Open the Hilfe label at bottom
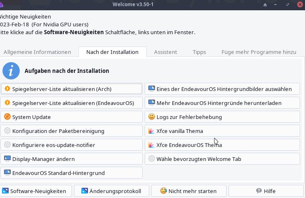Viewport: 305px width, 198px height. click(x=270, y=191)
